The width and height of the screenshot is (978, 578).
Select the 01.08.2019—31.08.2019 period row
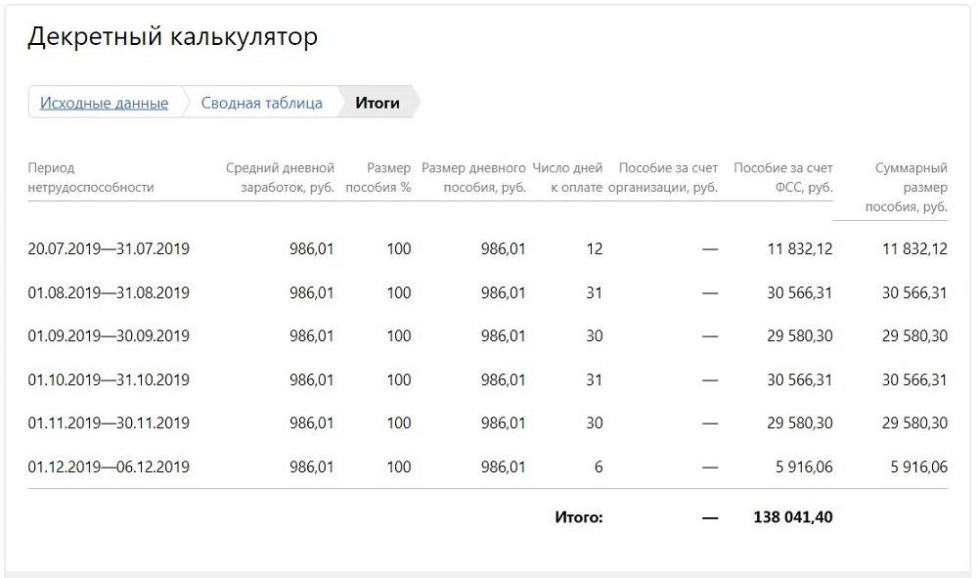pos(488,292)
